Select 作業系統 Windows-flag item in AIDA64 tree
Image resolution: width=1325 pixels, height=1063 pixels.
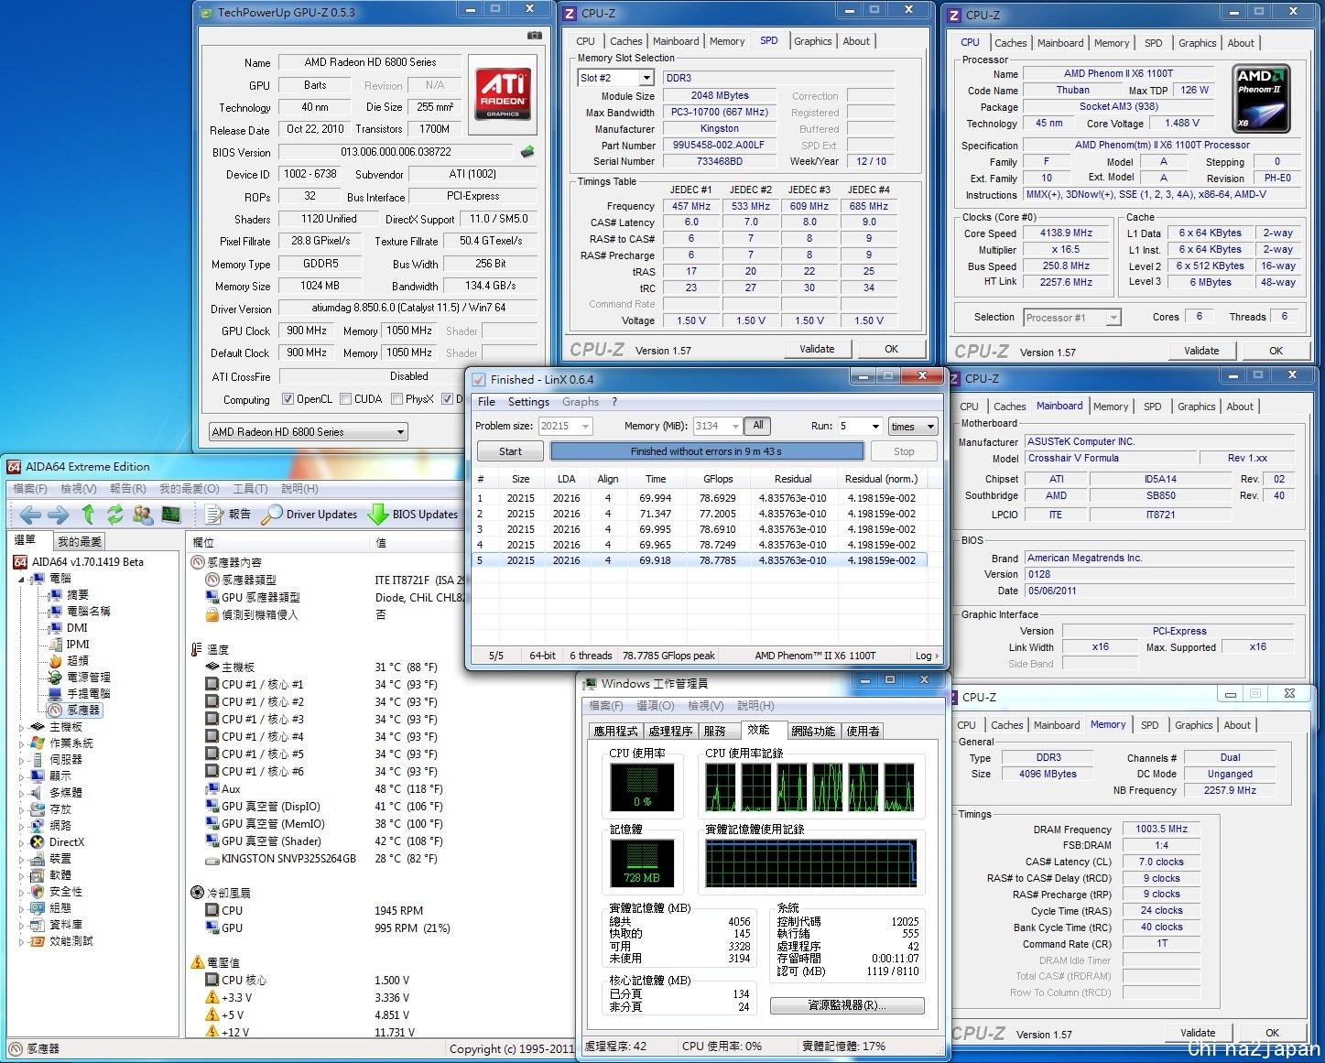62,743
